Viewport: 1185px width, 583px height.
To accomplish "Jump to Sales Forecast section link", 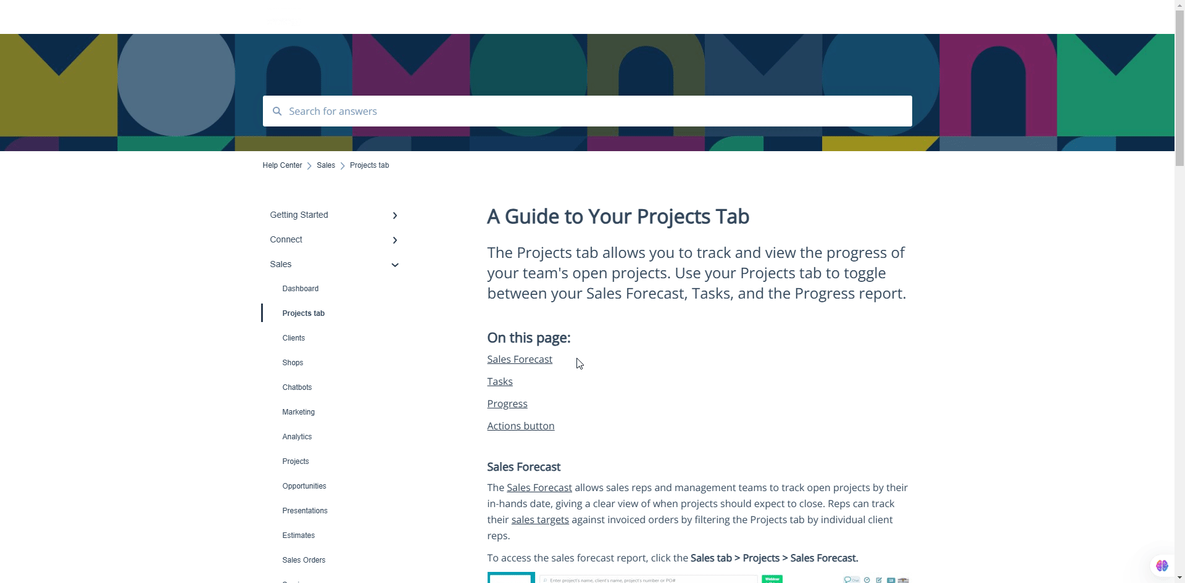I will (x=520, y=360).
